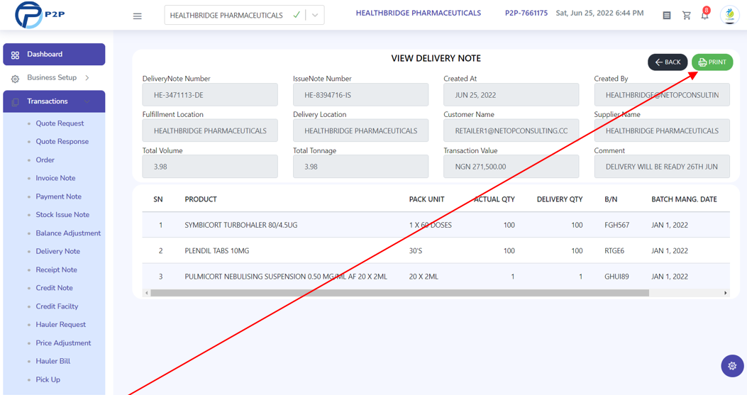Click green checkmark in company selector
The height and width of the screenshot is (395, 747).
tap(297, 15)
